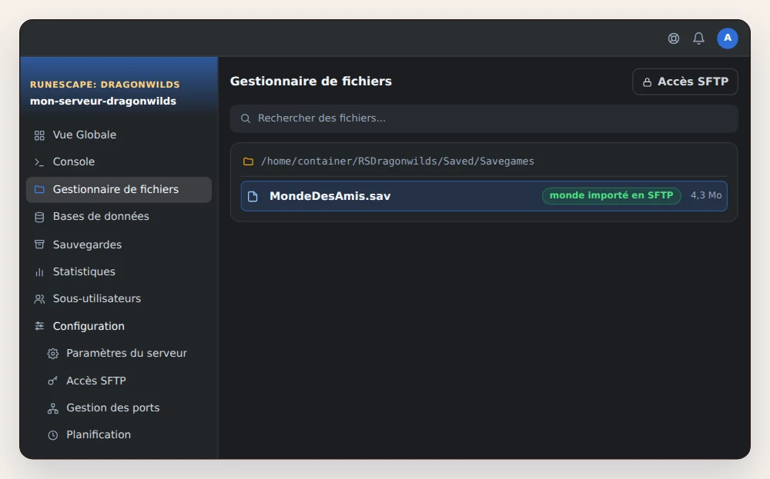
Task: Click the Sous-utilisateurs people icon
Action: (x=39, y=299)
